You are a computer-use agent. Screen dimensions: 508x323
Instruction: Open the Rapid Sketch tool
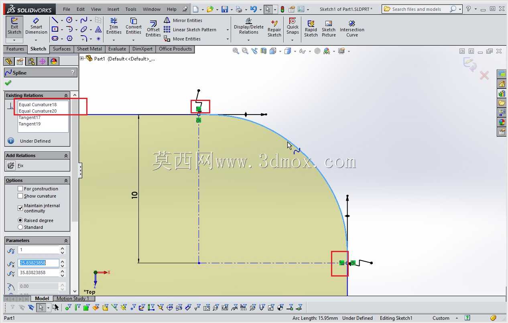pyautogui.click(x=311, y=28)
